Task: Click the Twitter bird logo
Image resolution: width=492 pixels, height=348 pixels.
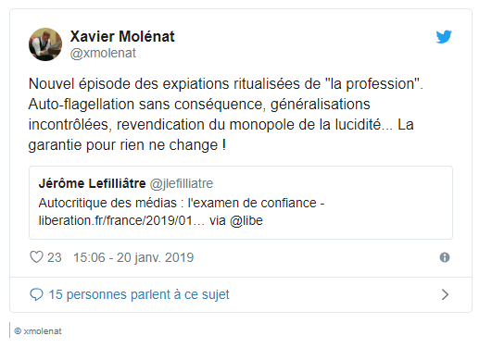Action: pyautogui.click(x=444, y=37)
